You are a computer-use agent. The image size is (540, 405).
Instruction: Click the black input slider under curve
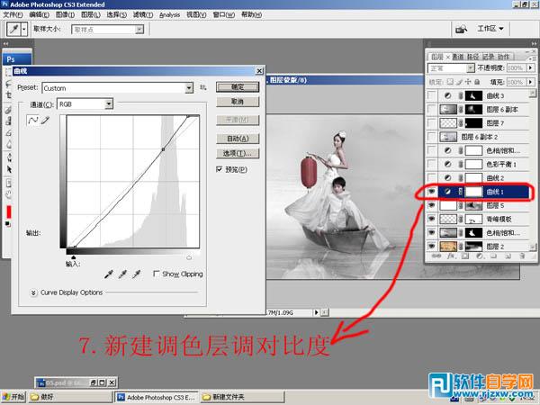tap(73, 257)
